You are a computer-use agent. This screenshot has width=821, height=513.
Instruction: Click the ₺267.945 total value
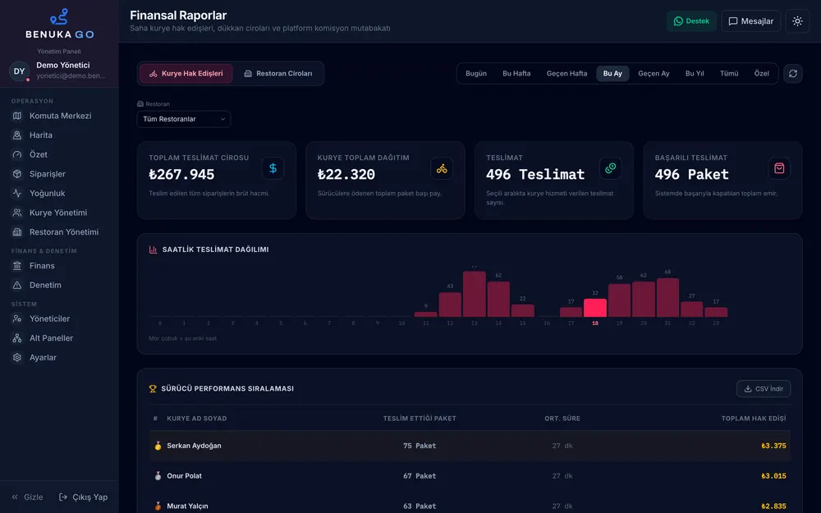181,174
